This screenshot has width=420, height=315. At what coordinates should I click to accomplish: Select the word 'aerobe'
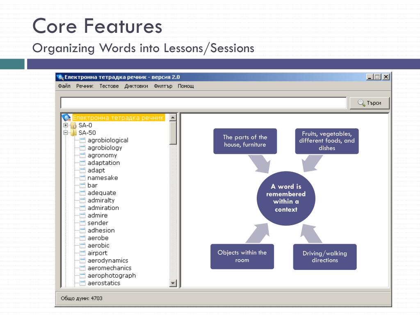pyautogui.click(x=98, y=237)
